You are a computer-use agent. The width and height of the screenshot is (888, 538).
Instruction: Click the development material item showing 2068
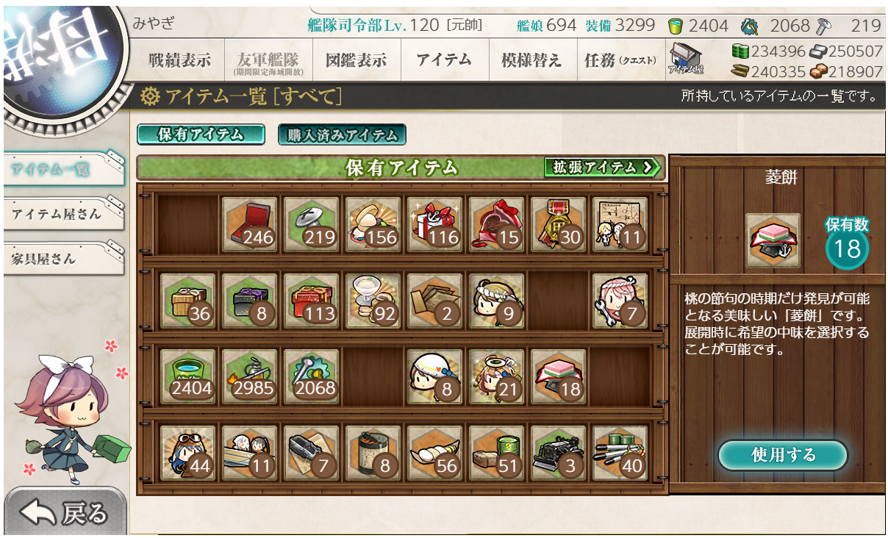[312, 376]
